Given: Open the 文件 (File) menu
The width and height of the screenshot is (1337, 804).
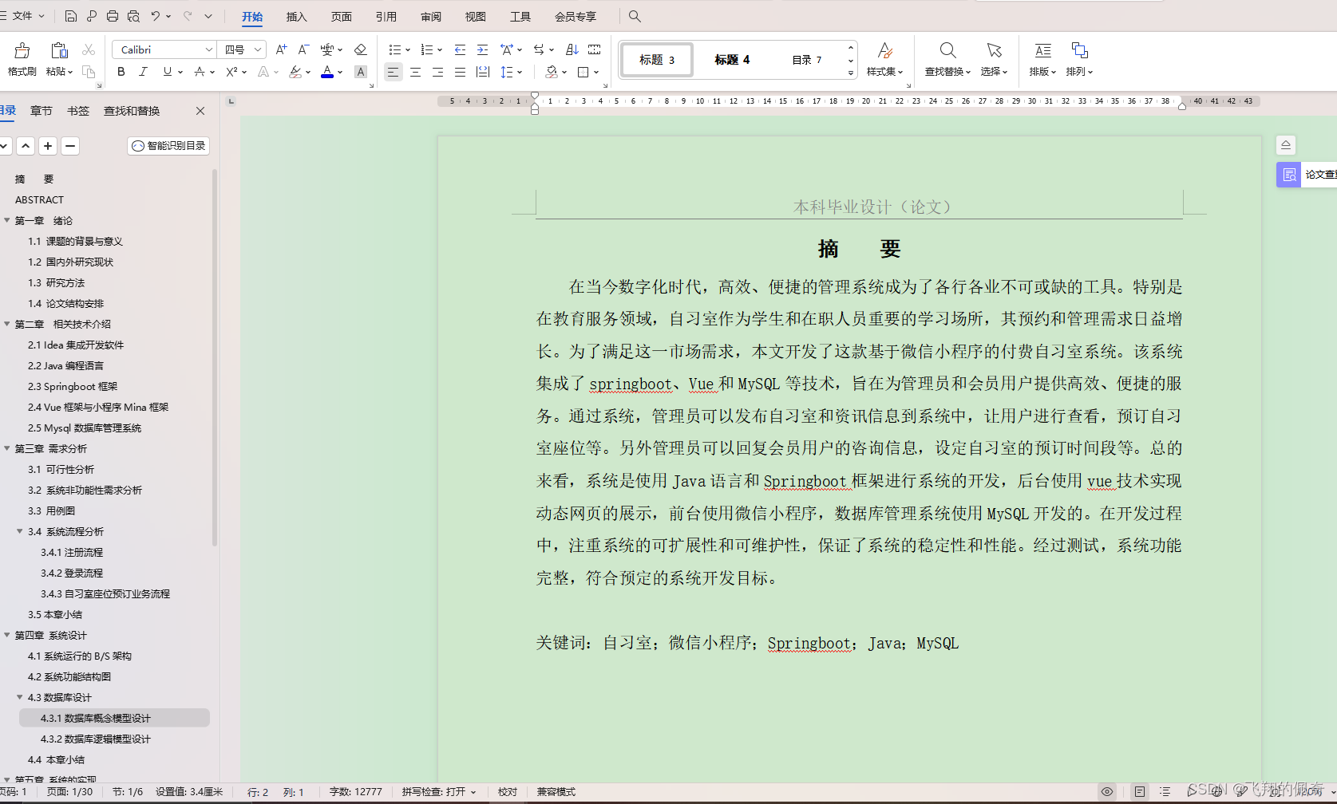Looking at the screenshot, I should coord(23,16).
